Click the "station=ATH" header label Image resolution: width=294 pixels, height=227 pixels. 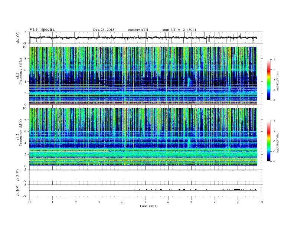(x=138, y=30)
